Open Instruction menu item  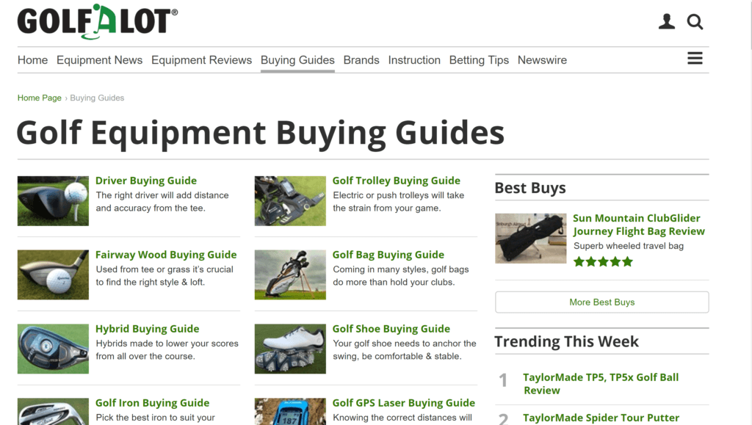414,60
